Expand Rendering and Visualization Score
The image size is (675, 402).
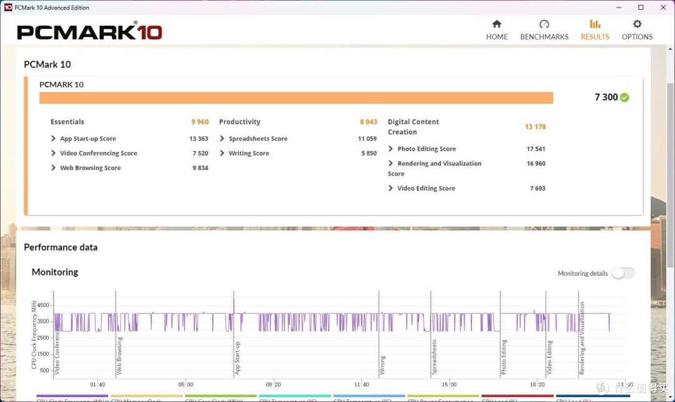(x=391, y=163)
